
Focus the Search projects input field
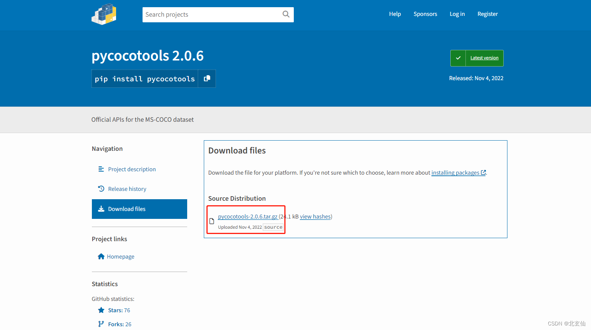point(212,15)
